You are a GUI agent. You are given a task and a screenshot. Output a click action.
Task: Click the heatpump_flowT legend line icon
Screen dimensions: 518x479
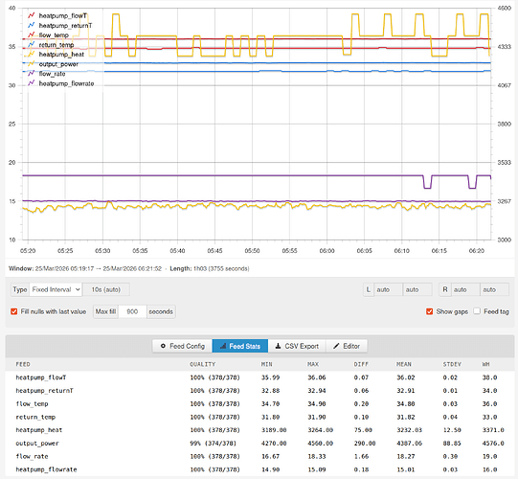pyautogui.click(x=32, y=15)
